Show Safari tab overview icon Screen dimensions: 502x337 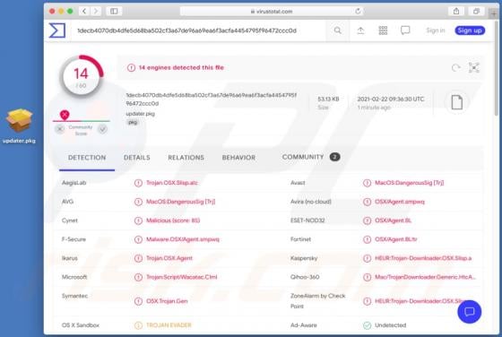(476, 11)
